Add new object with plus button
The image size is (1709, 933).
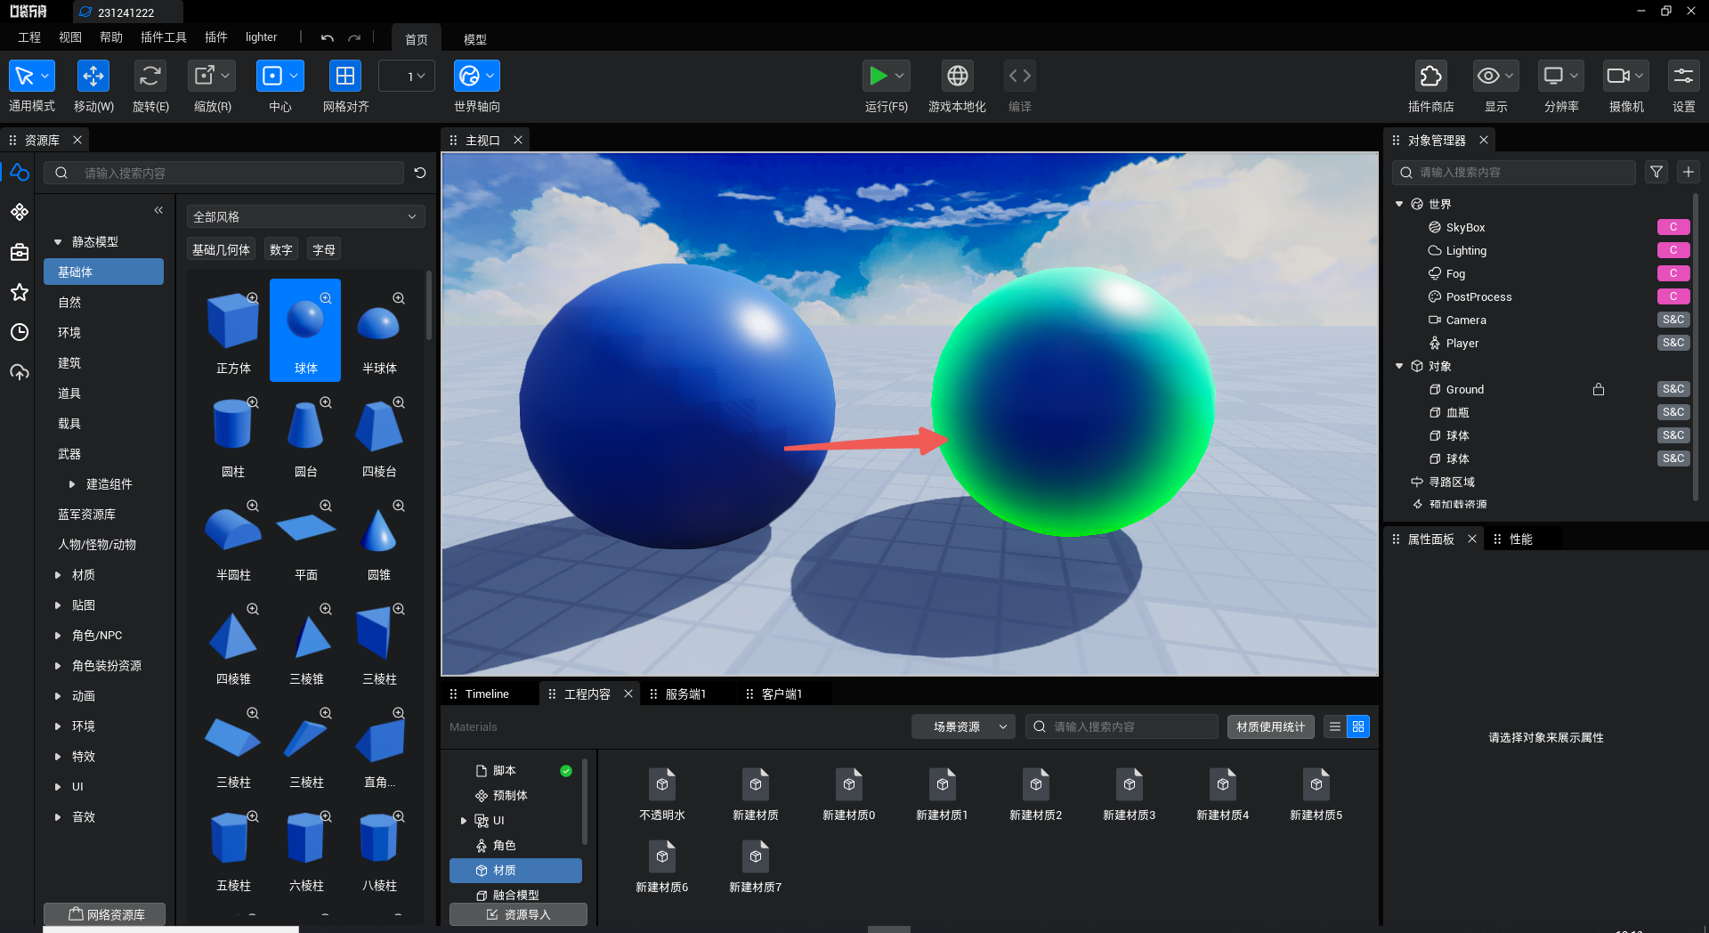tap(1689, 172)
